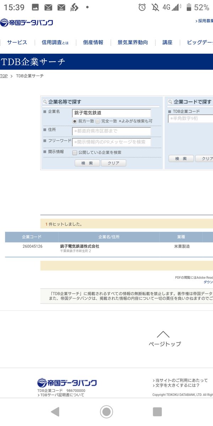Follow the 採用募集 link at top right
Viewport: 213px width, 426px height.
204,21
